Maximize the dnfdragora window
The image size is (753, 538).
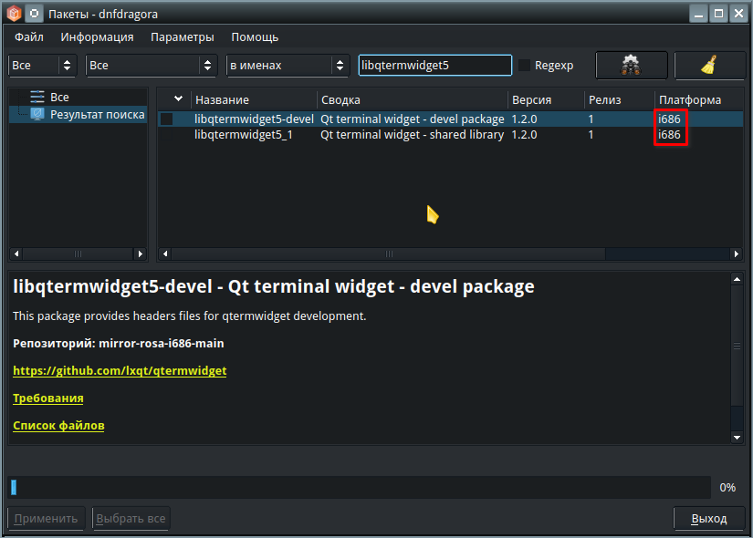tap(717, 14)
